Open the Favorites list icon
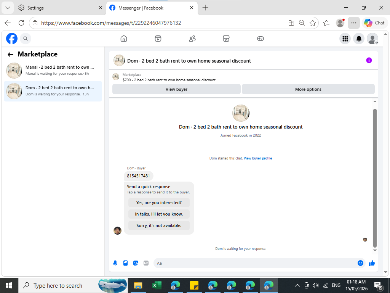This screenshot has height=293, width=390. pyautogui.click(x=326, y=23)
